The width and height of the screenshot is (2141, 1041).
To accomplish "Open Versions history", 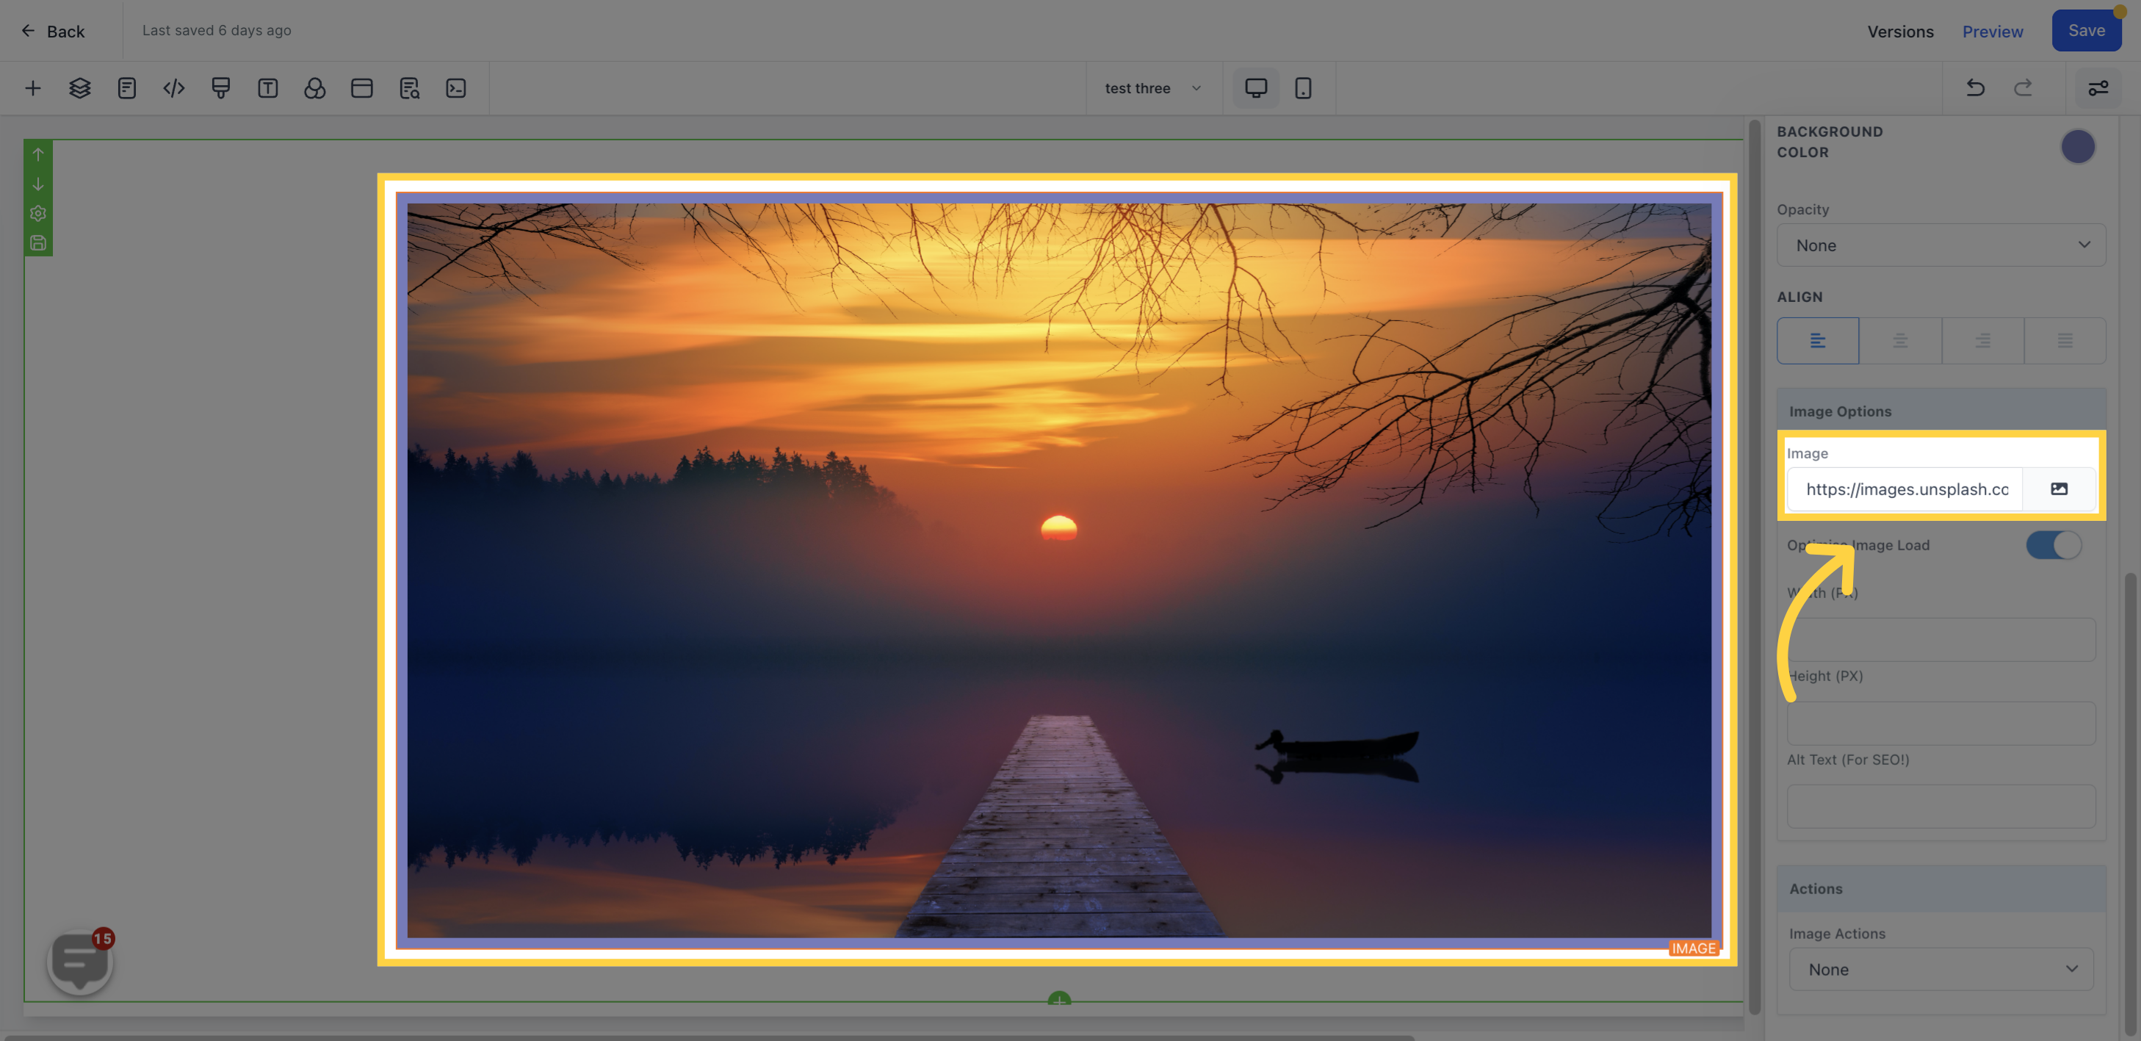I will (1900, 32).
